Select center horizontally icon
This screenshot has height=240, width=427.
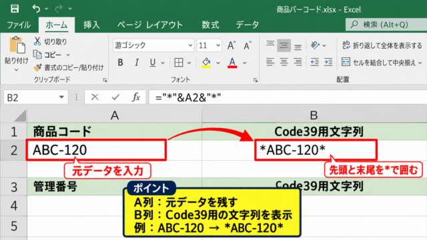284,62
